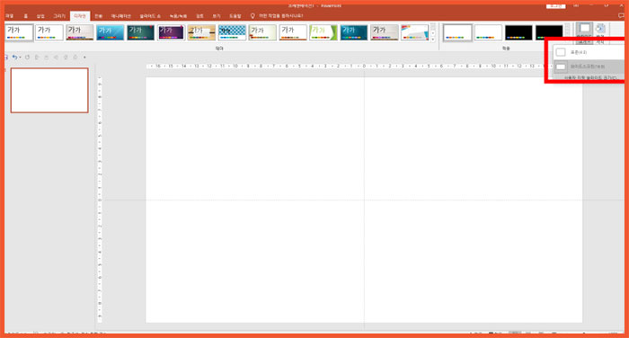Viewport: 629px width, 338px height.
Task: Save the presentation from quick access toolbar
Action: click(x=6, y=58)
